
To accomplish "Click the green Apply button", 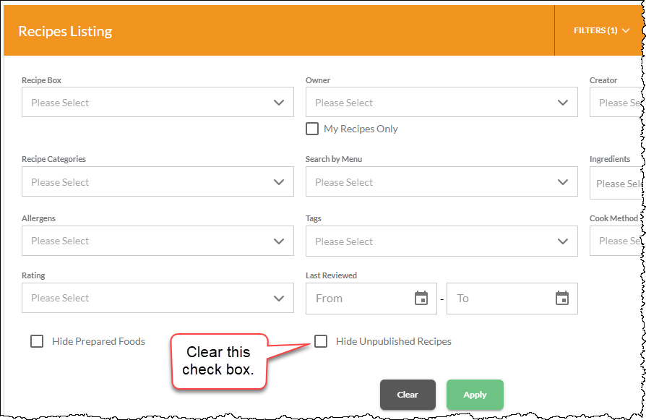I will 475,395.
